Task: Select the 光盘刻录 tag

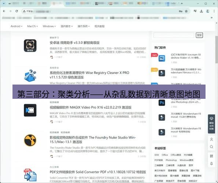Action: point(181,165)
